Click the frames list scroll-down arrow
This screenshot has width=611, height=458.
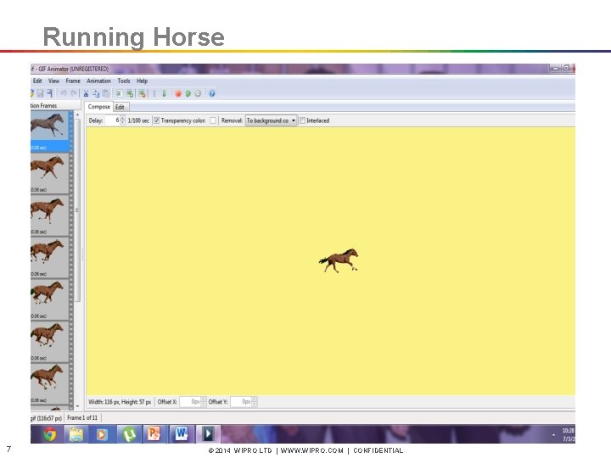click(x=77, y=406)
